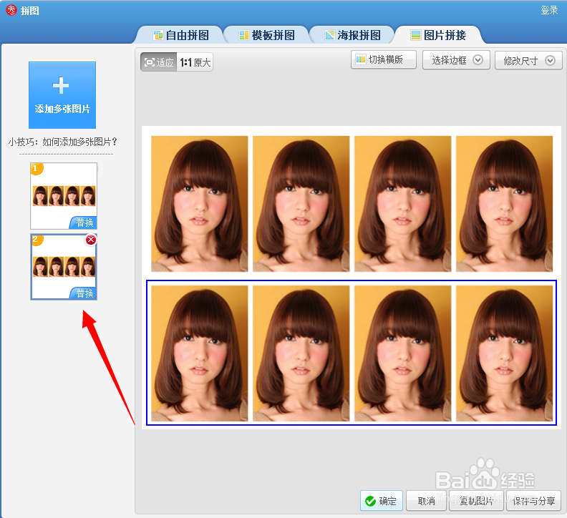567x518 pixels.
Task: Click 替换 on thumbnail 1
Action: click(x=84, y=223)
